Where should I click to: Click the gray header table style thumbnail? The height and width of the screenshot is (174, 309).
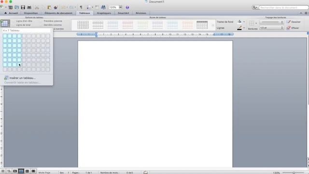202,25
